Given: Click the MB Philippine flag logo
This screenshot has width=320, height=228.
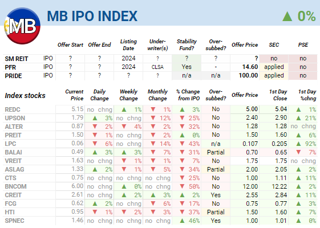Looking at the screenshot, I should (22, 26).
